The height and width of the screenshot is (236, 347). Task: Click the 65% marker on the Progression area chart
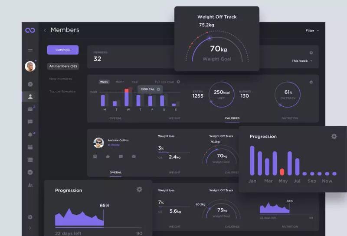coord(105,206)
